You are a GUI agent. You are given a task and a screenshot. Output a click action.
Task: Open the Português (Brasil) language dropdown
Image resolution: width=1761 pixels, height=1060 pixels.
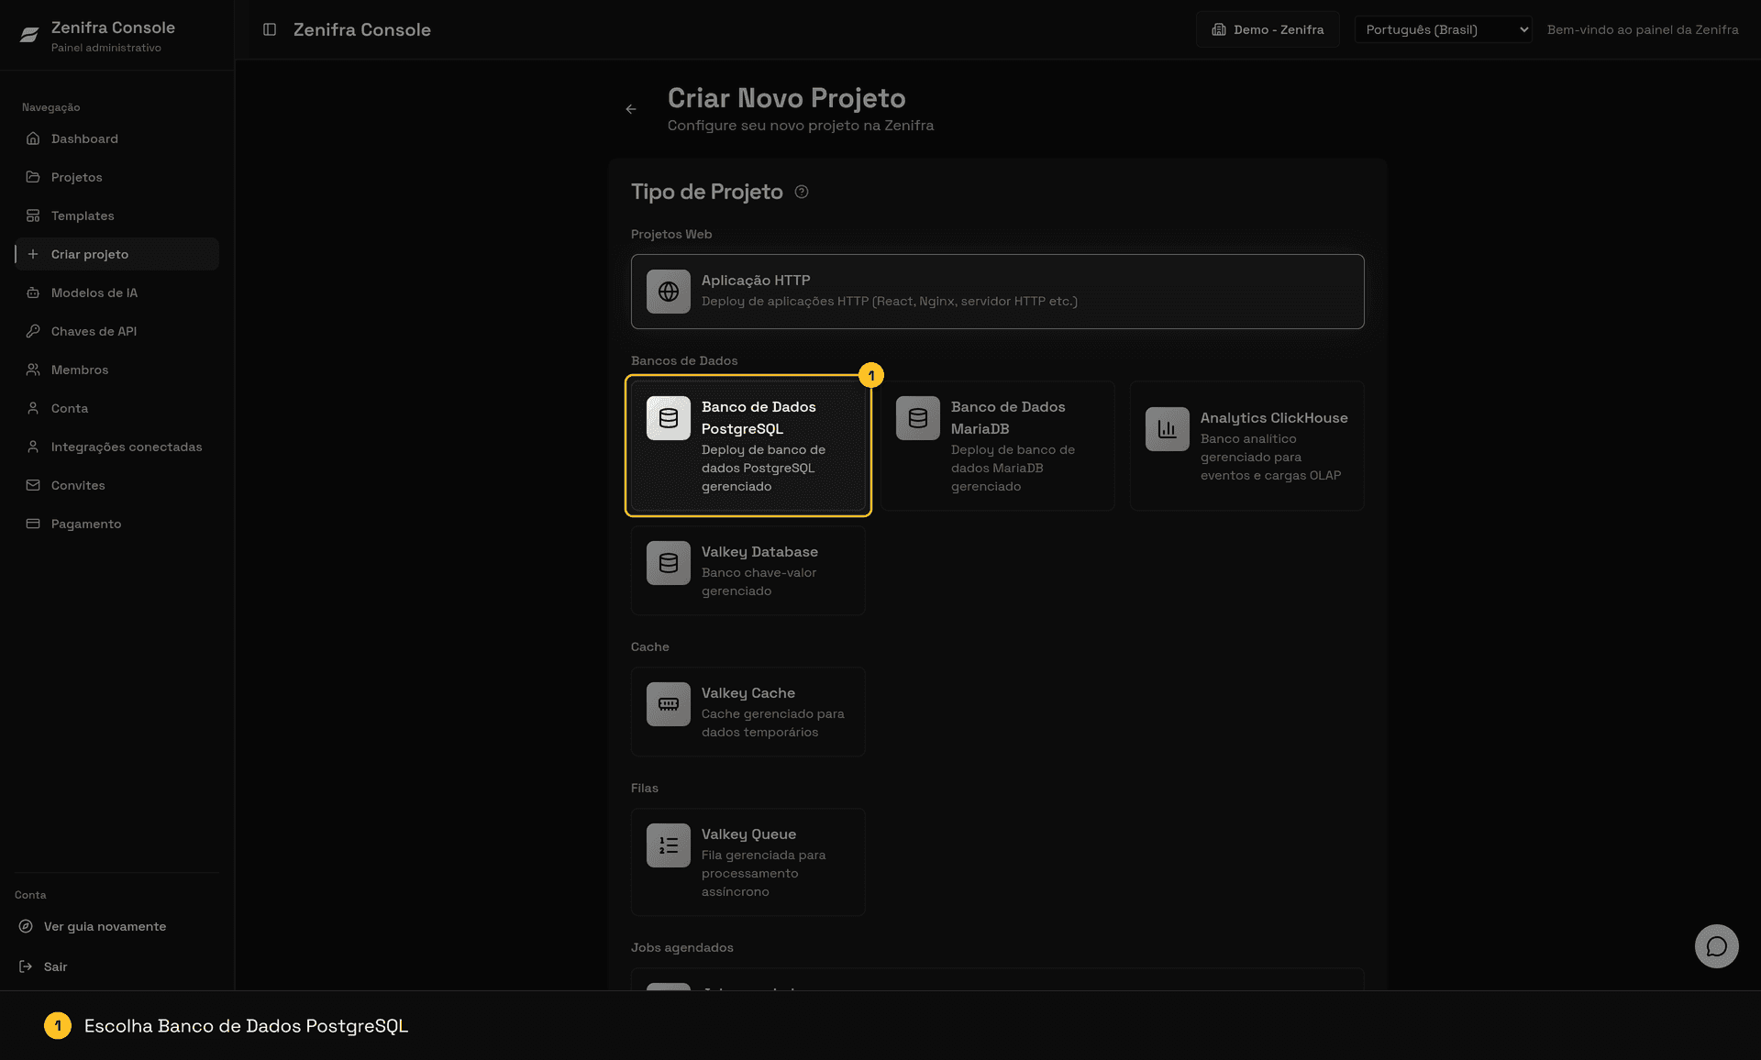(1443, 29)
